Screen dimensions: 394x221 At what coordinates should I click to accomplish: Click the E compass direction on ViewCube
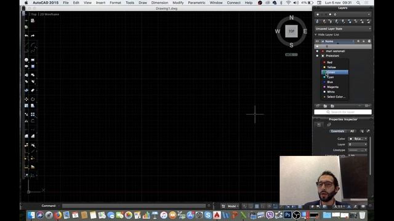pos(305,31)
